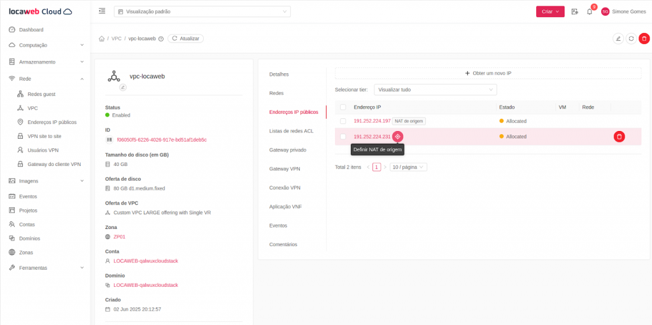
Task: Copy the ID using the barcode icon
Action: tap(109, 140)
